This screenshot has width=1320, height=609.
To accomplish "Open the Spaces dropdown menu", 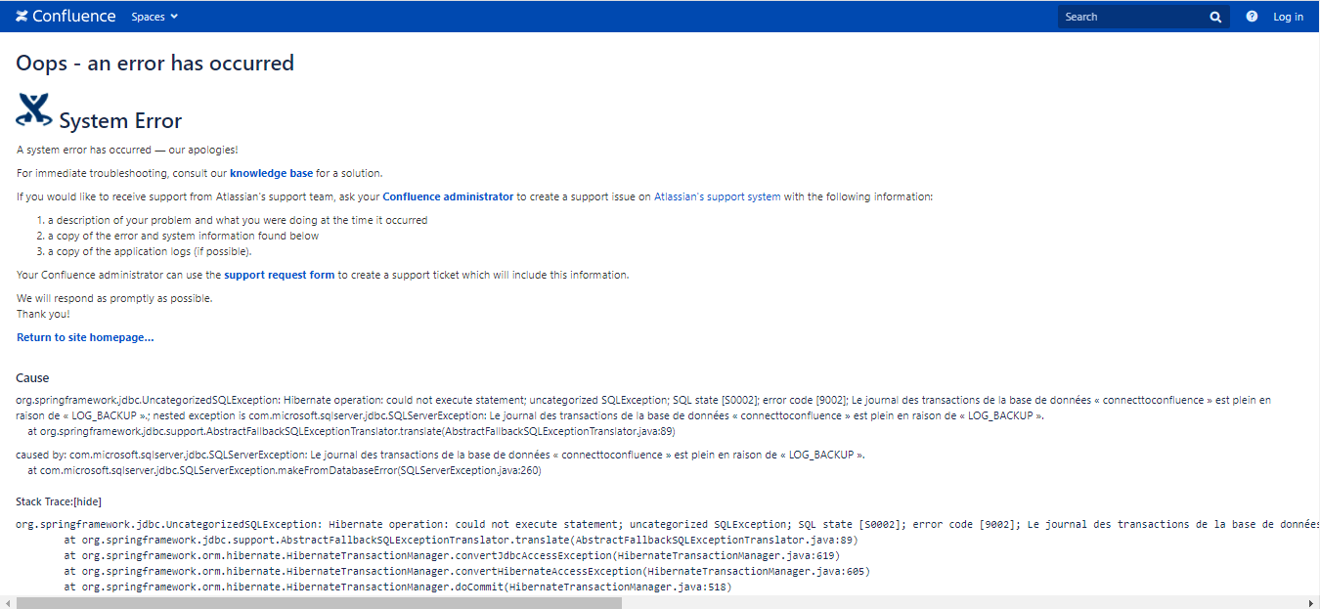I will click(154, 17).
